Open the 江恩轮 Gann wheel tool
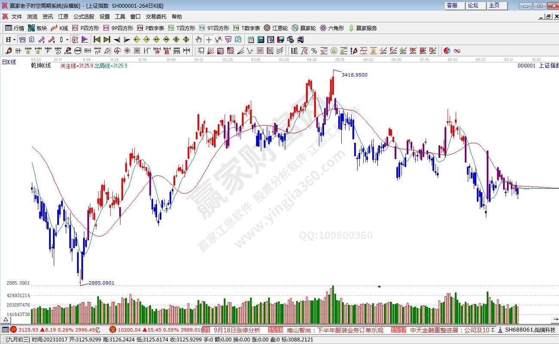The height and width of the screenshot is (344, 559). [276, 28]
